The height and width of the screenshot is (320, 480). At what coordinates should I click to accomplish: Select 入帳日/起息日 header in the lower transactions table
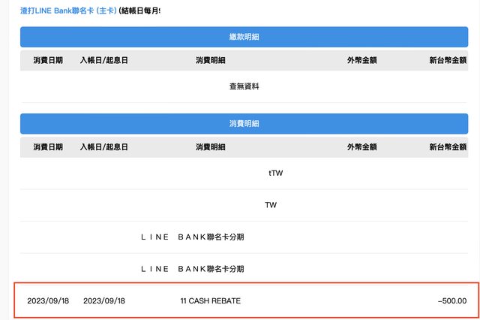click(103, 146)
